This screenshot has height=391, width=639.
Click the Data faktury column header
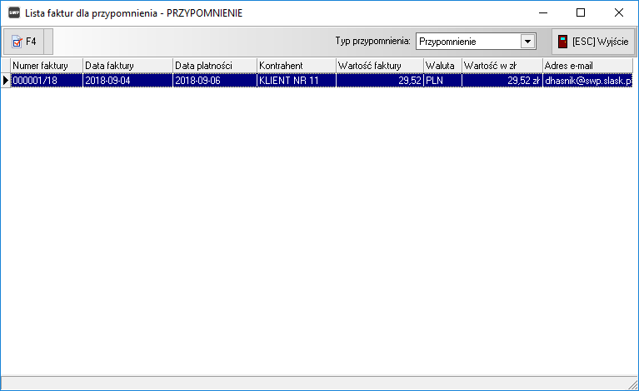point(127,66)
